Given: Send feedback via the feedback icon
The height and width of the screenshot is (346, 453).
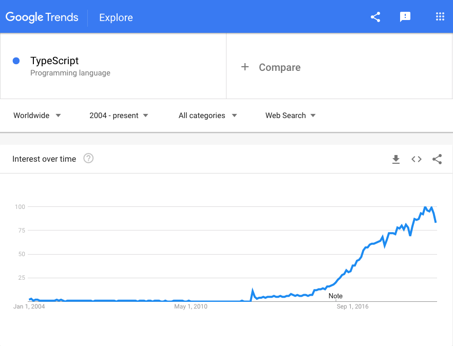Looking at the screenshot, I should pyautogui.click(x=405, y=16).
